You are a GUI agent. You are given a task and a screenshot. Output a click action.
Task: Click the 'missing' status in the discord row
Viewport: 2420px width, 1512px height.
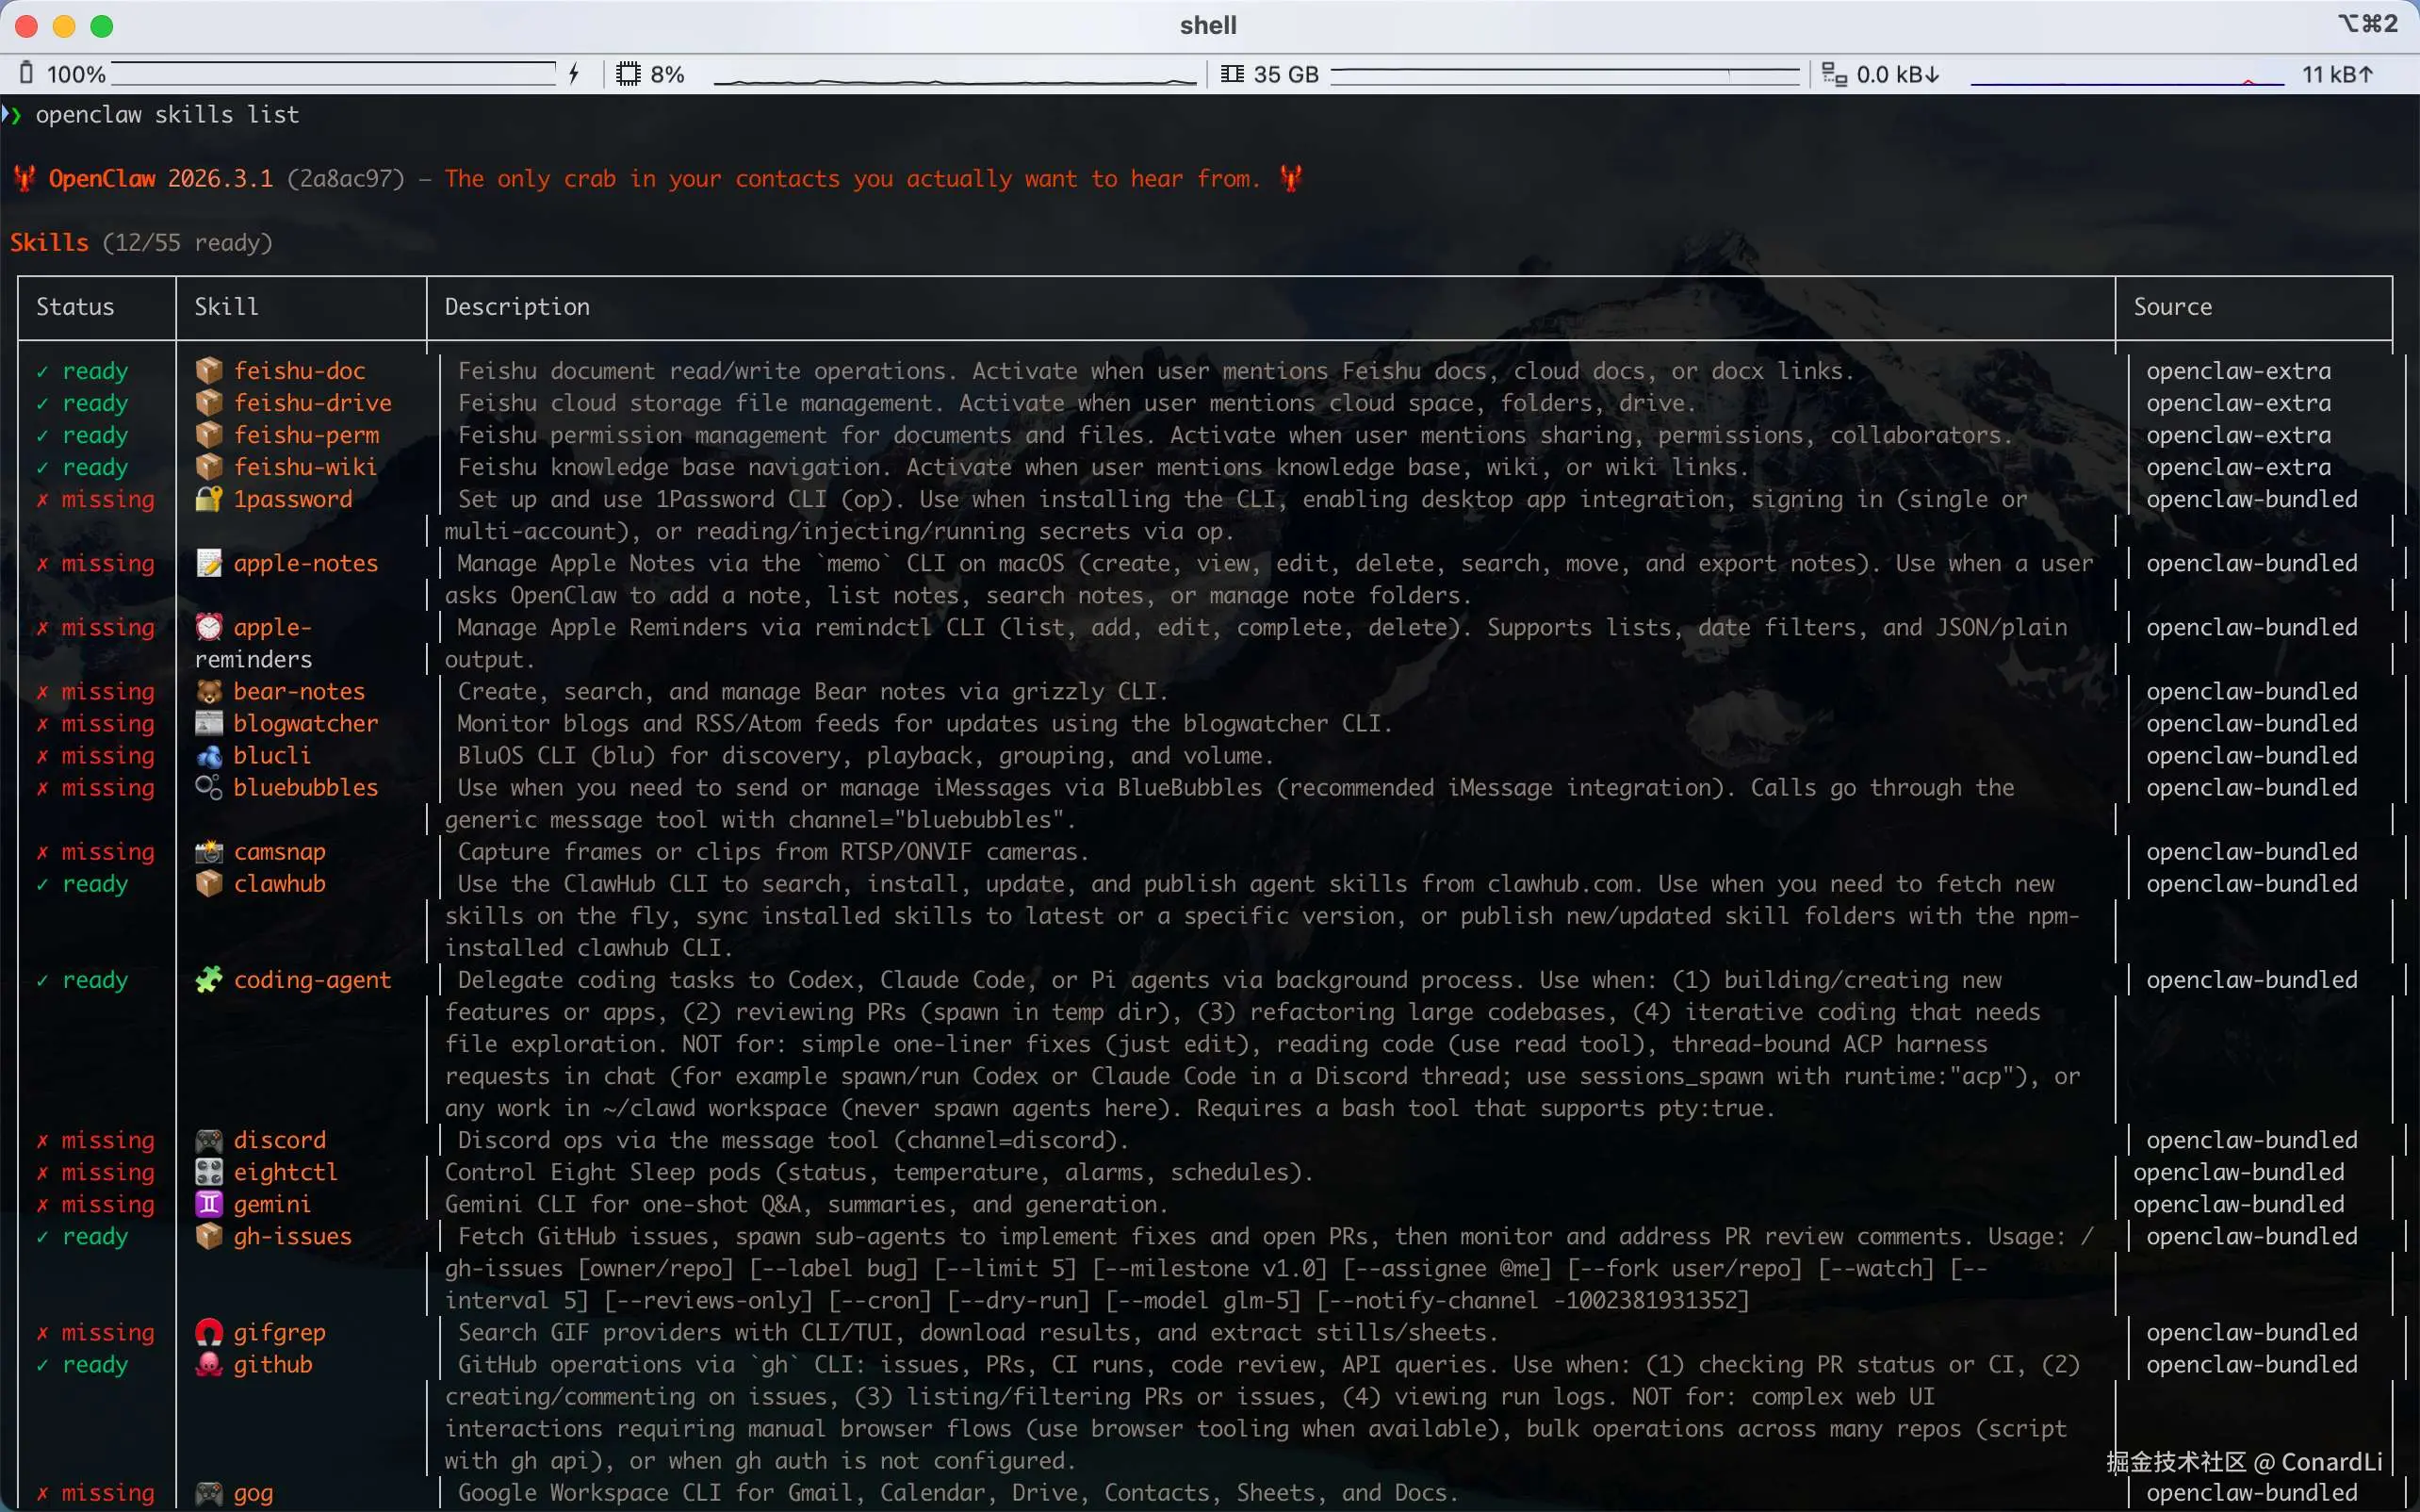click(x=108, y=1140)
